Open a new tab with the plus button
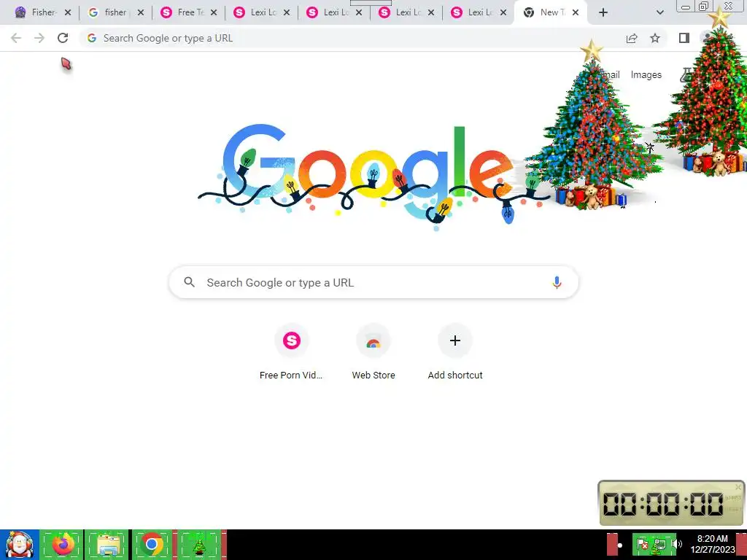The image size is (747, 560). click(603, 12)
